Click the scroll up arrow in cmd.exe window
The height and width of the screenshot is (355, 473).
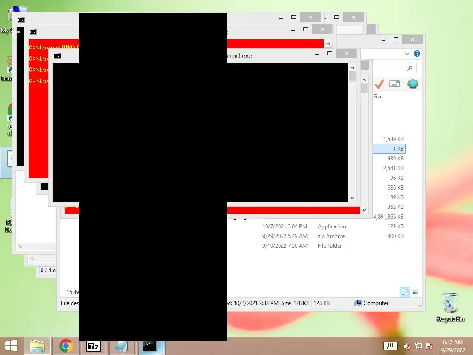(x=352, y=67)
